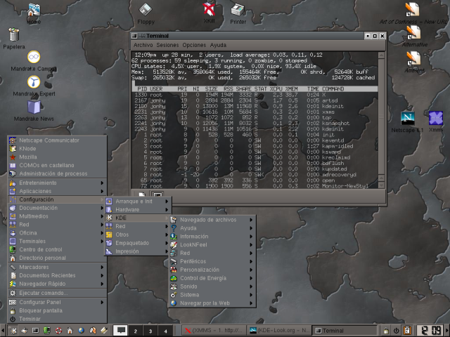450x337 pixels.
Task: Select Periféricos in KDE submenu
Action: coord(212,261)
